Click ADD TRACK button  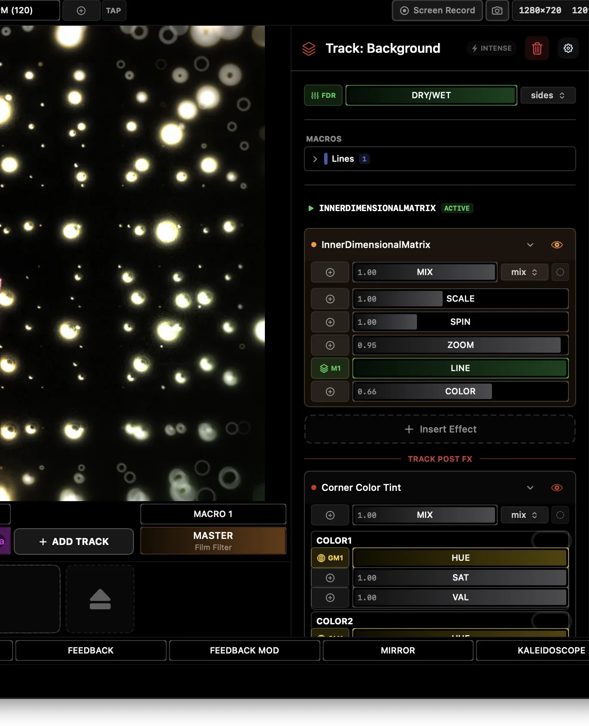click(x=74, y=541)
